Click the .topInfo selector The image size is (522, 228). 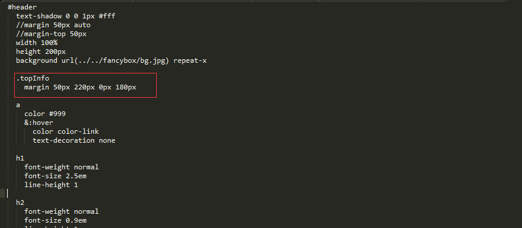click(x=33, y=78)
